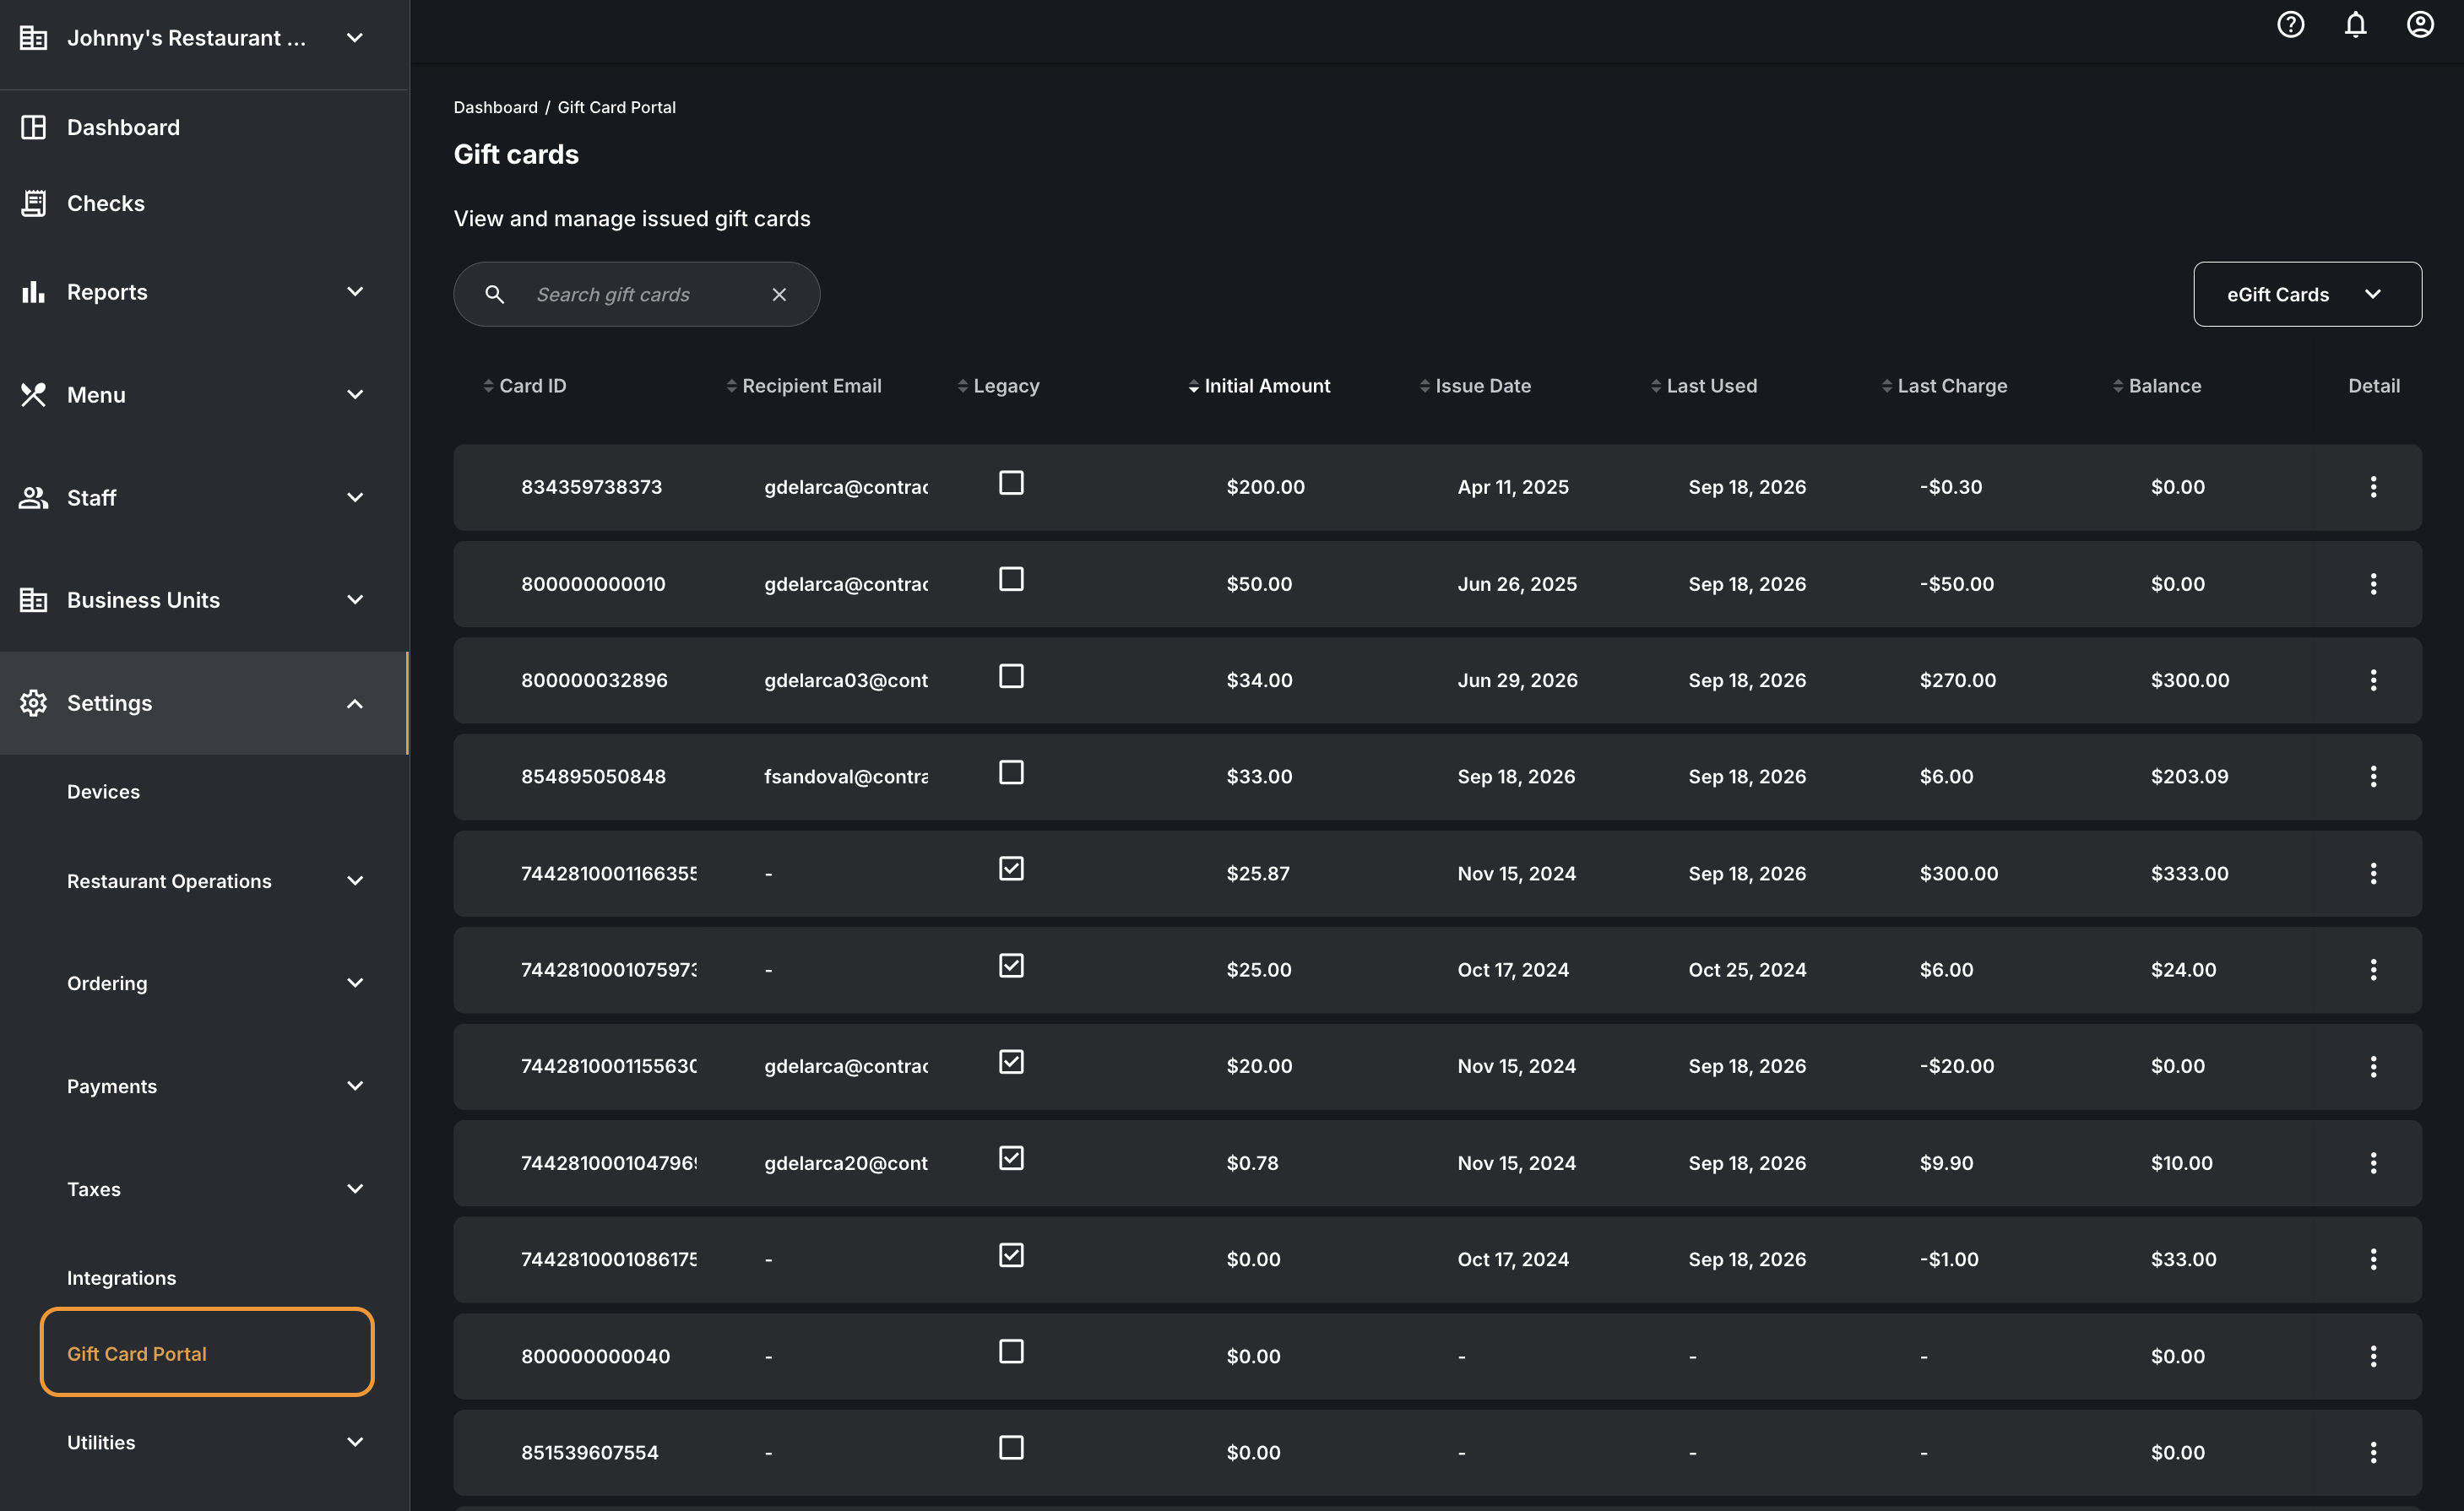
Task: Expand Payments submenu
Action: coord(214,1086)
